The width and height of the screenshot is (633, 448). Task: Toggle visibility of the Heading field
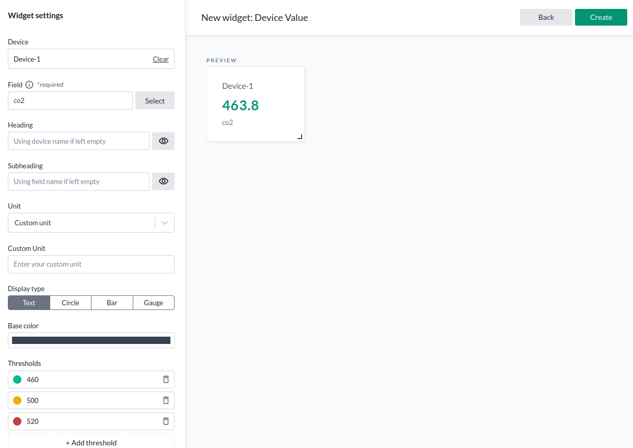[x=163, y=141]
